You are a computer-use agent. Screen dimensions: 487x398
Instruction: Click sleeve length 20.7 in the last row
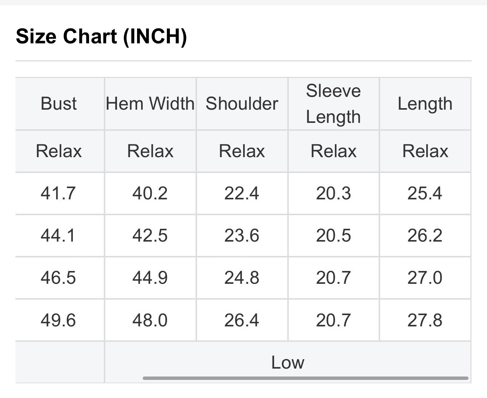tap(333, 320)
